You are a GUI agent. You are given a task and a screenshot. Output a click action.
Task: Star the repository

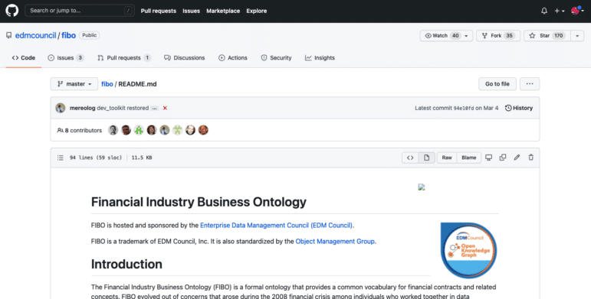click(x=547, y=36)
